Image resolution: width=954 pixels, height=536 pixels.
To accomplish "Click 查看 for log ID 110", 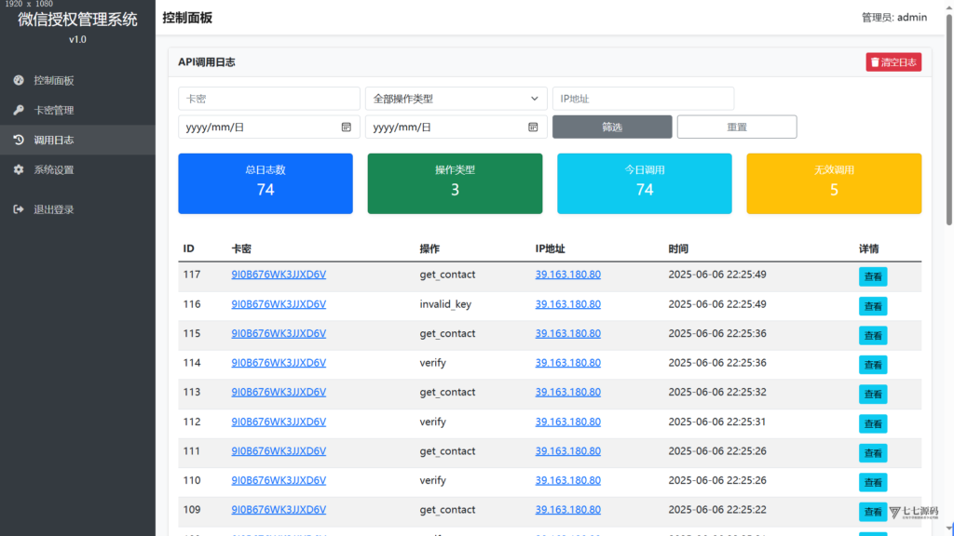I will point(872,483).
